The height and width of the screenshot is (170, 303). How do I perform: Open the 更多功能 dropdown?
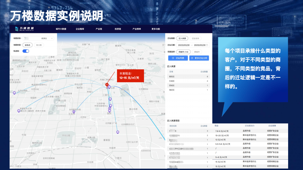[x=155, y=29]
